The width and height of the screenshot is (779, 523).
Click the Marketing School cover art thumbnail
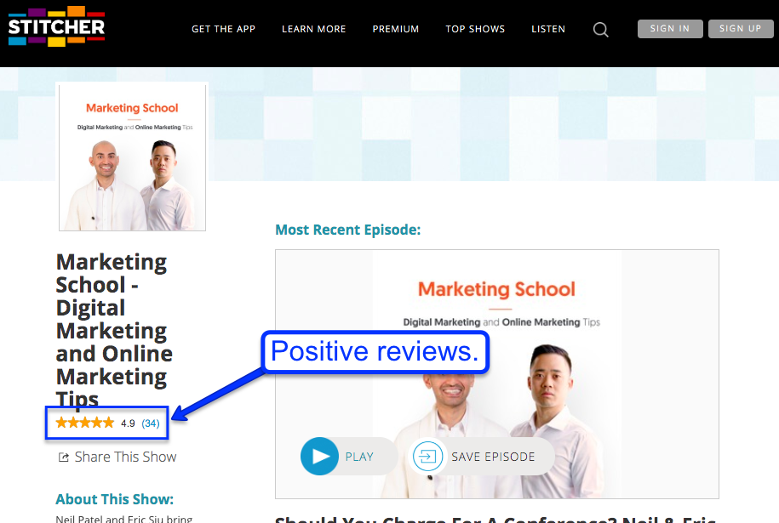pos(131,156)
